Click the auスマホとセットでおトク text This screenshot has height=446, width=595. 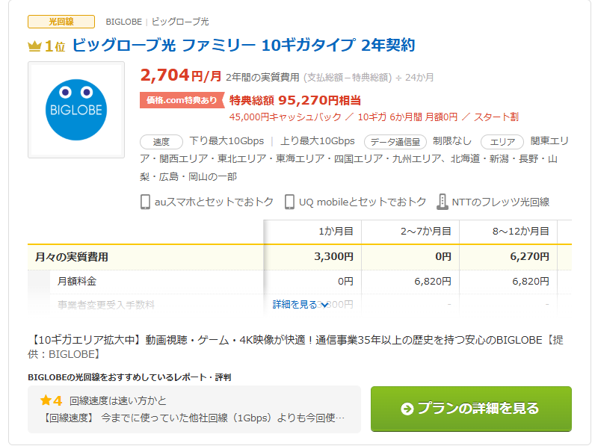point(214,202)
